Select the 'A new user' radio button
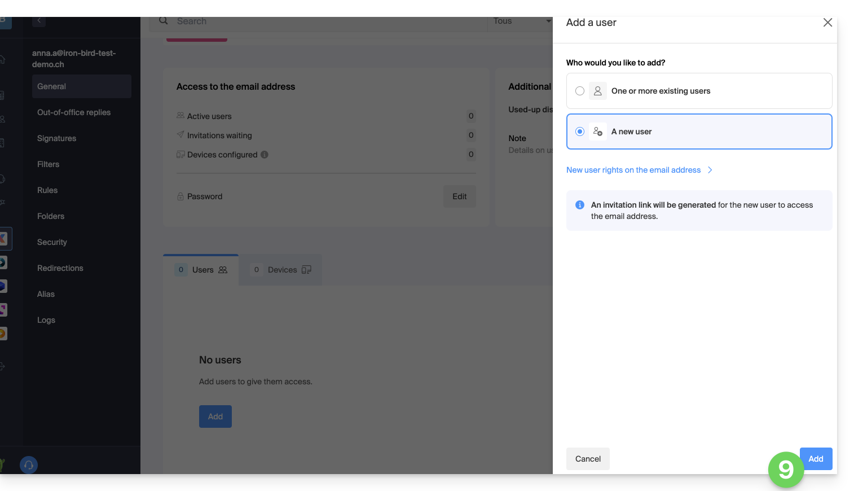The image size is (854, 491). tap(580, 131)
